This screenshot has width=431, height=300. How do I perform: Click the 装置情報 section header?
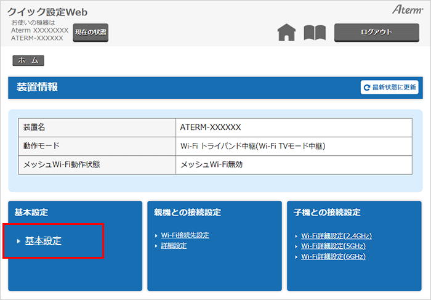tap(38, 87)
